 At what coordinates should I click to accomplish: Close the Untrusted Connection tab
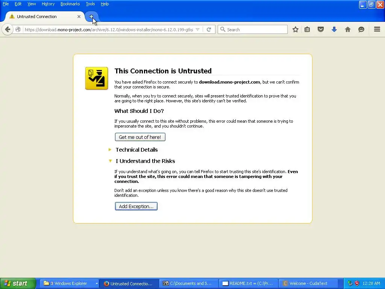coord(79,17)
